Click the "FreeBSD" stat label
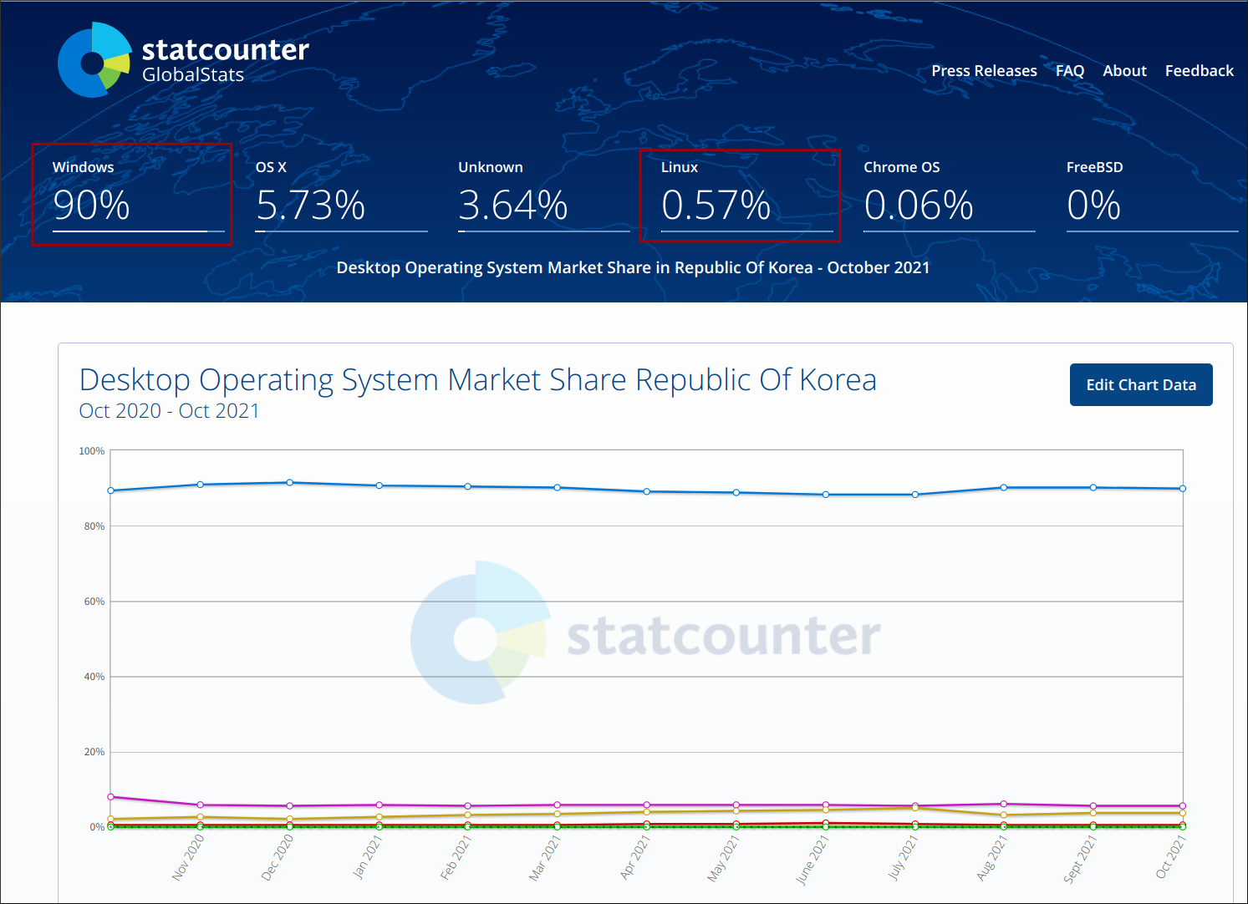1248x904 pixels. pyautogui.click(x=1094, y=167)
